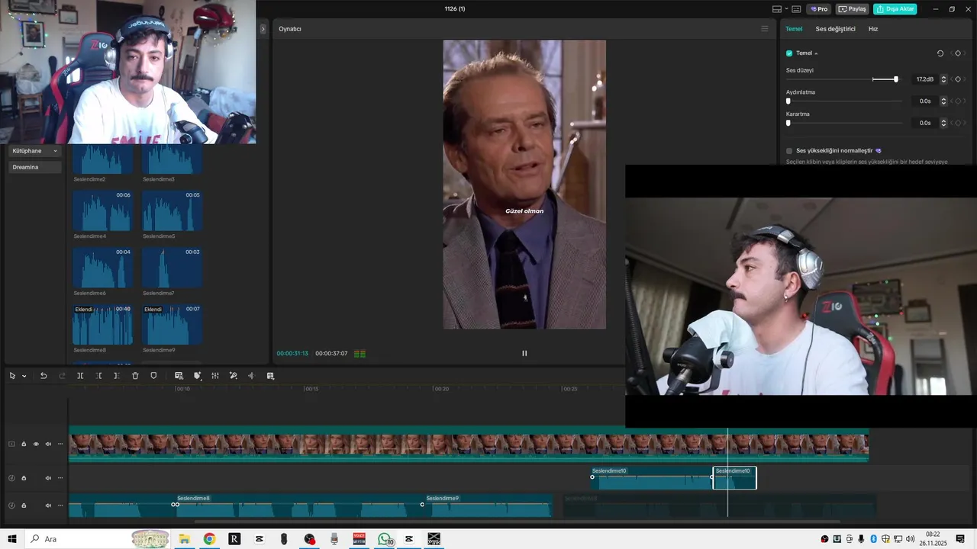Open the layout switcher icon
Screen dimensions: 977x549
(x=777, y=9)
